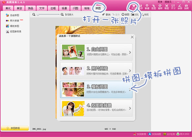Click the 保存 (Save) toolbar icon

coord(141,7)
